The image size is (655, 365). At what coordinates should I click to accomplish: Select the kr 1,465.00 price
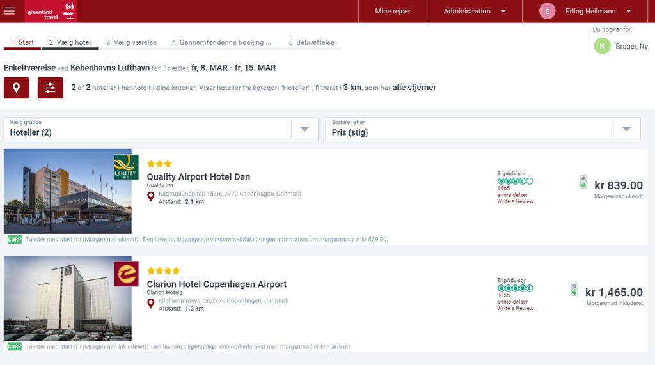(613, 292)
